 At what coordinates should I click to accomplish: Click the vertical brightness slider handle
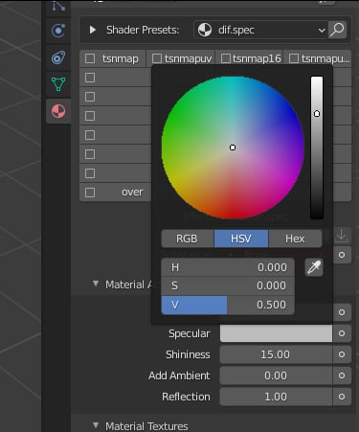(317, 114)
